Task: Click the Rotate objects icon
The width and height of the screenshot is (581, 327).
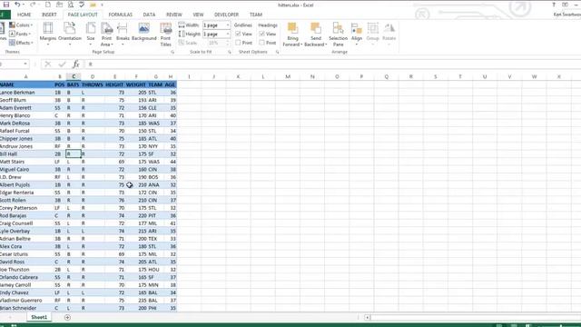Action: point(389,28)
